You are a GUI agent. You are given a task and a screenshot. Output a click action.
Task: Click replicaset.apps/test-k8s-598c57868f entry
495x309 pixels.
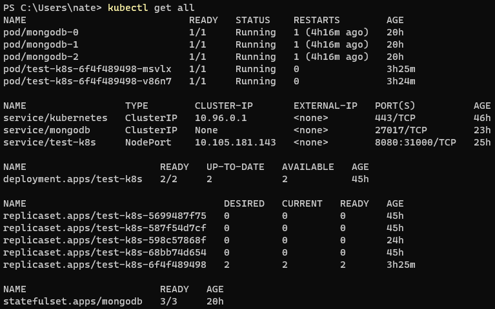tap(105, 241)
